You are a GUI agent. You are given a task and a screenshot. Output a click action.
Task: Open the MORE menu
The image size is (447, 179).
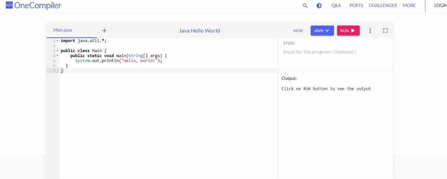[409, 6]
